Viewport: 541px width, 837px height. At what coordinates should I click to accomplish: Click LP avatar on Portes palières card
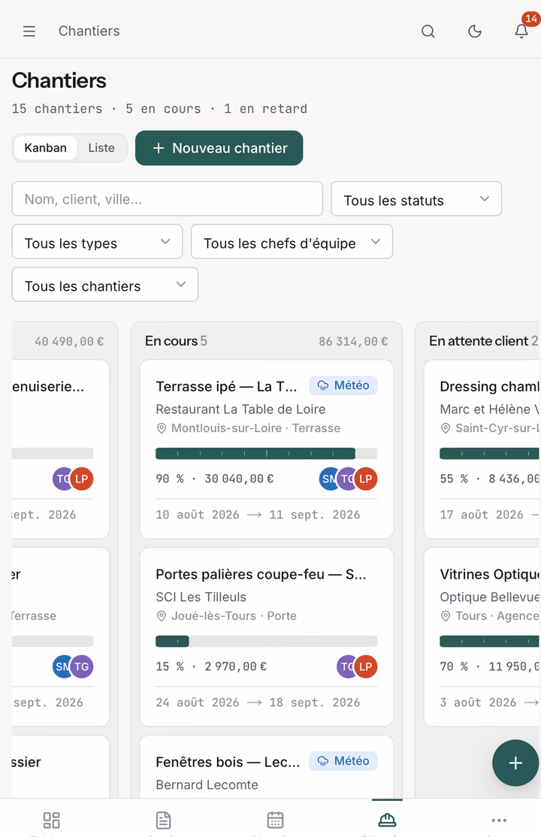coord(367,666)
